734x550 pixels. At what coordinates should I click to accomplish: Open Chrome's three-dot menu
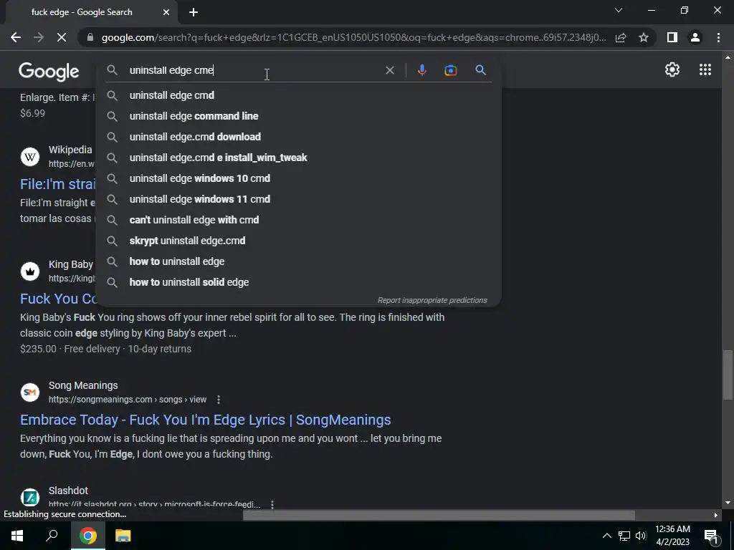718,37
